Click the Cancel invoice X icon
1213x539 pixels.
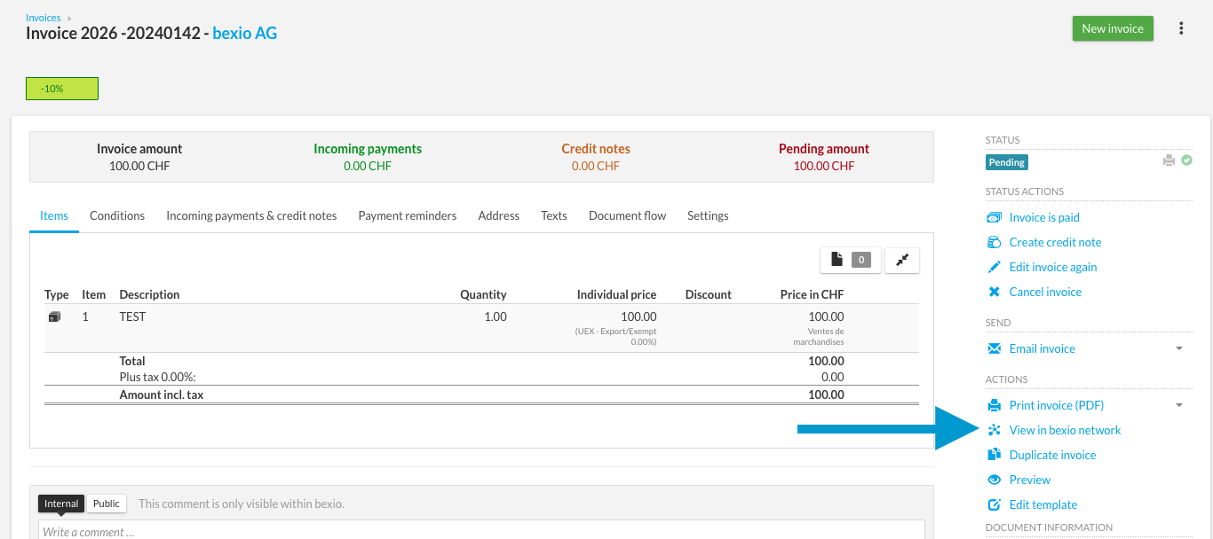(994, 292)
